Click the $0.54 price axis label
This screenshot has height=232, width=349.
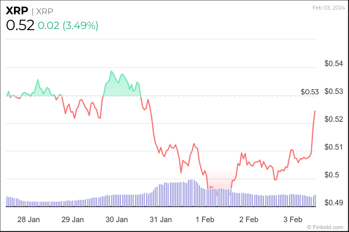point(333,64)
